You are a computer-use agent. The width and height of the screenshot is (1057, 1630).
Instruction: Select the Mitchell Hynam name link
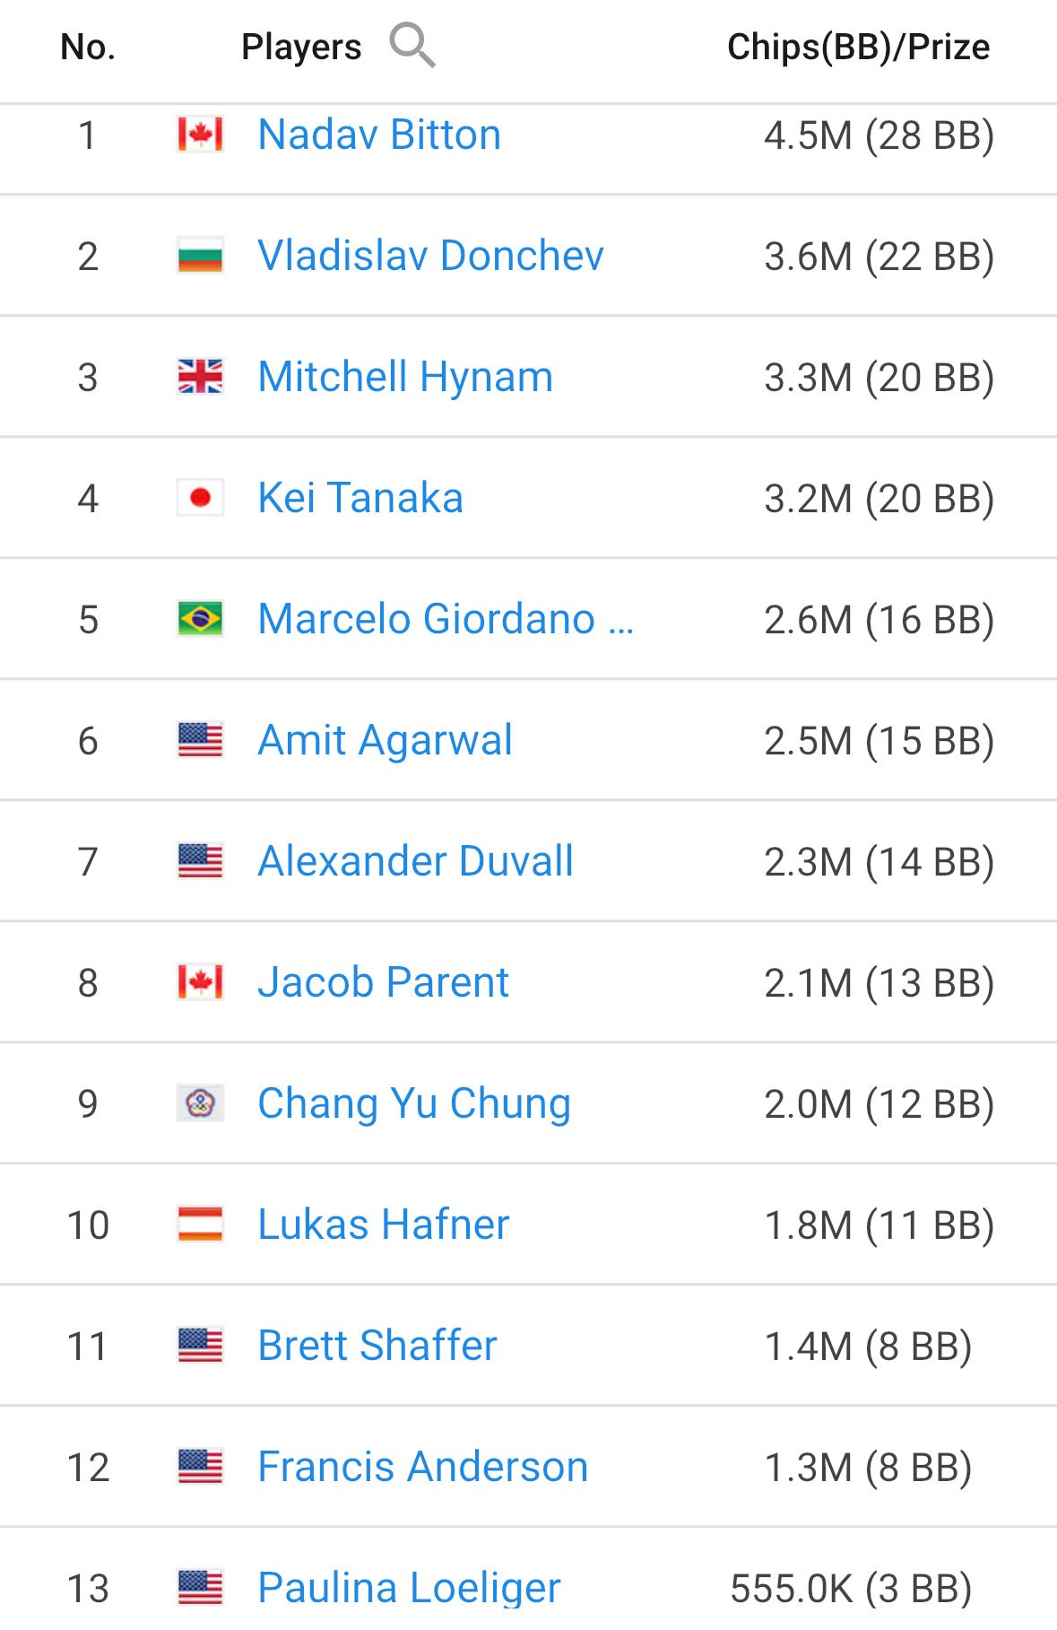(x=405, y=378)
